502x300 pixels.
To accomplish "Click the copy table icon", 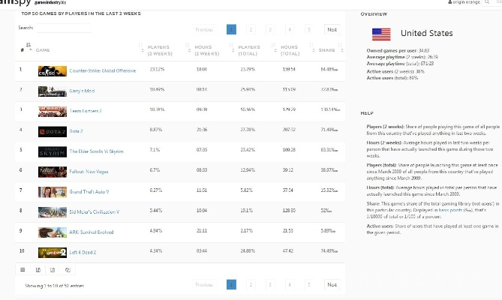I will [x=68, y=269].
